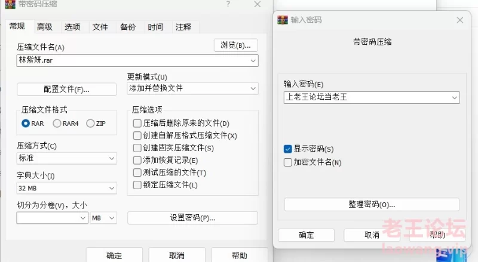Open the 更新模式 dropdown list
This screenshot has height=262, width=478.
(x=192, y=88)
